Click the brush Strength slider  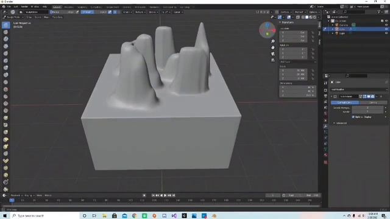coord(94,12)
